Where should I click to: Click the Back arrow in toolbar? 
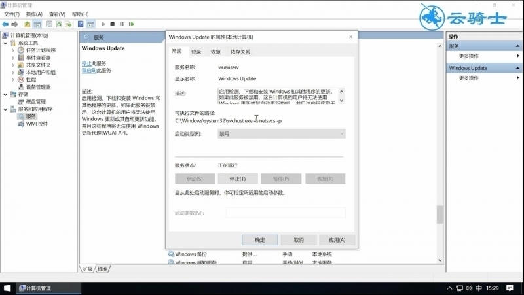point(5,24)
